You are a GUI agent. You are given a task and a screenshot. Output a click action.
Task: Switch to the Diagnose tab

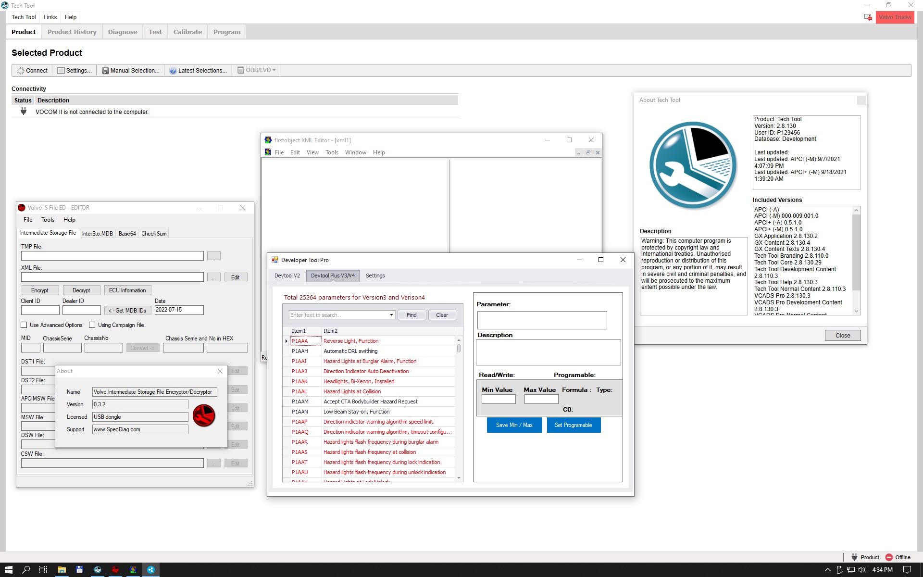point(123,32)
